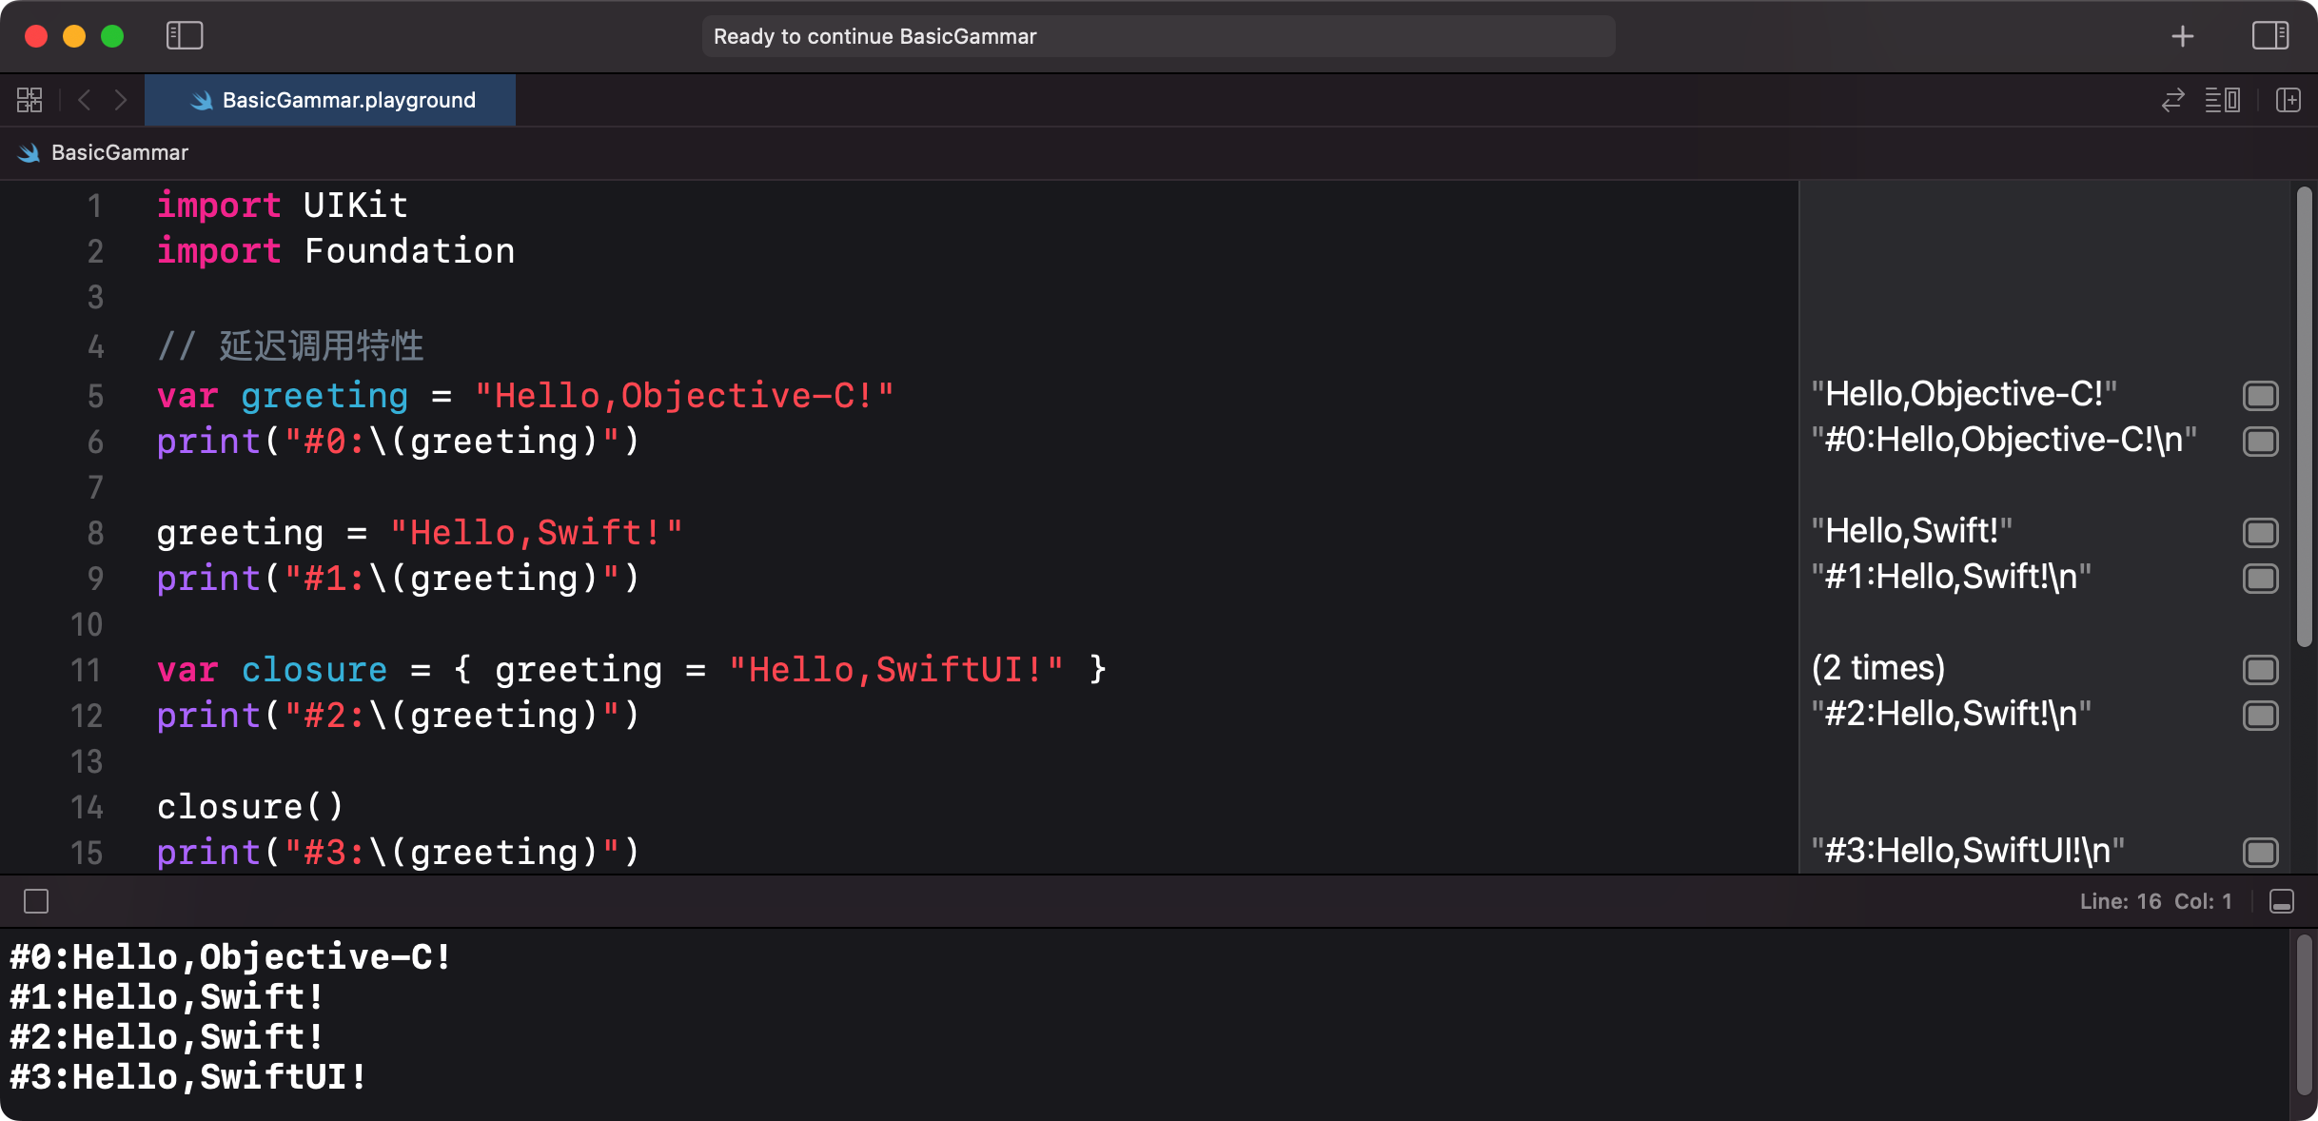The image size is (2318, 1121).
Task: Select the BasicGammar.playground tab
Action: [330, 100]
